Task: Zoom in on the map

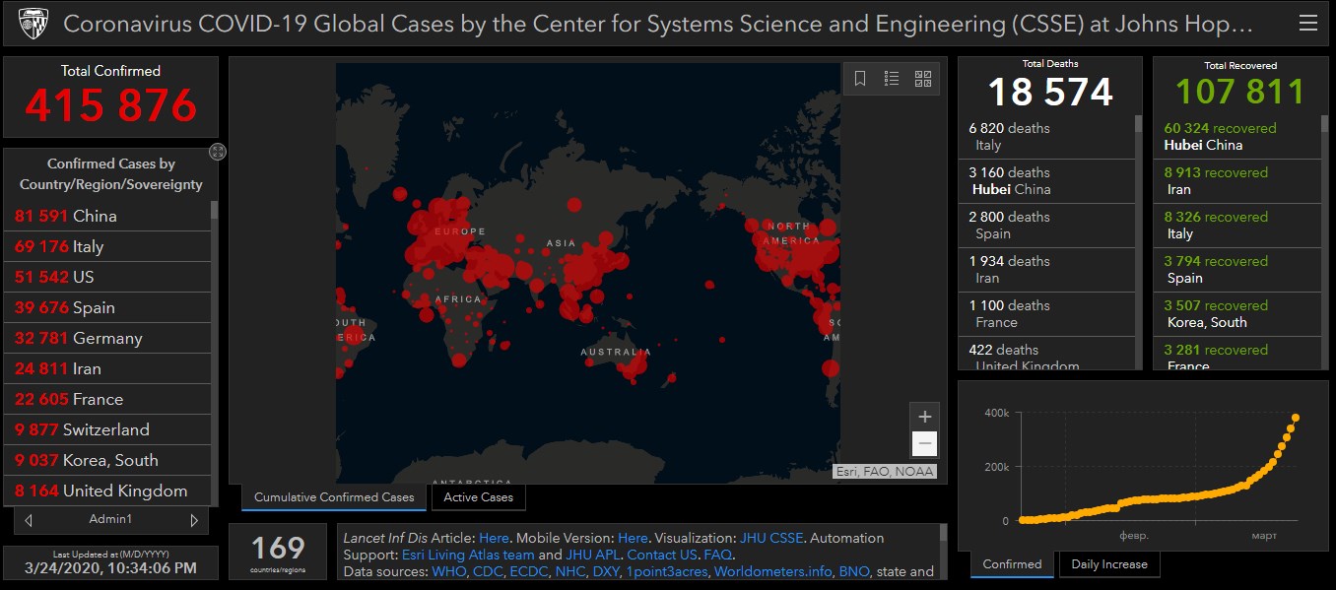Action: 924,417
